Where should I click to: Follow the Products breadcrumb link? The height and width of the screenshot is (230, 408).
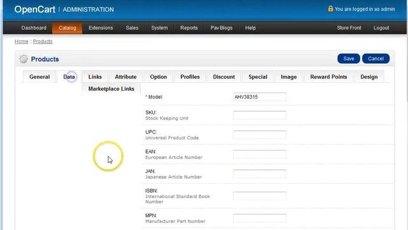click(43, 42)
